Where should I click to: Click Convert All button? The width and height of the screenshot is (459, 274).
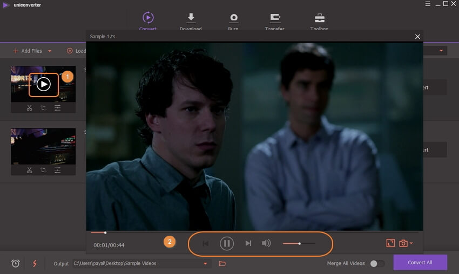pyautogui.click(x=420, y=262)
